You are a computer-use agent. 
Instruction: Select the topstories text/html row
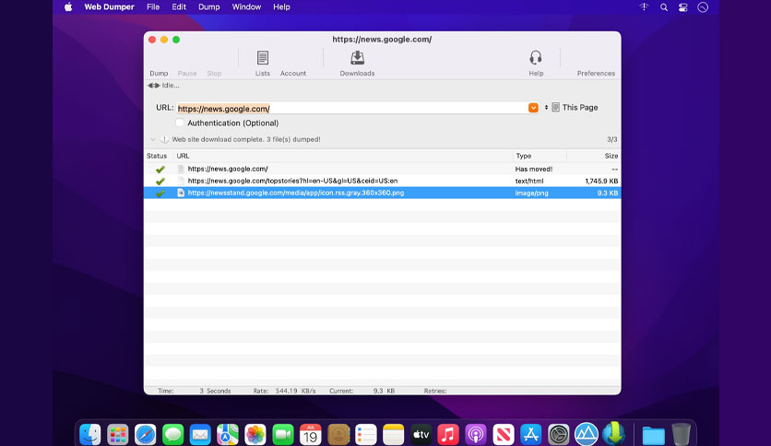coord(382,181)
